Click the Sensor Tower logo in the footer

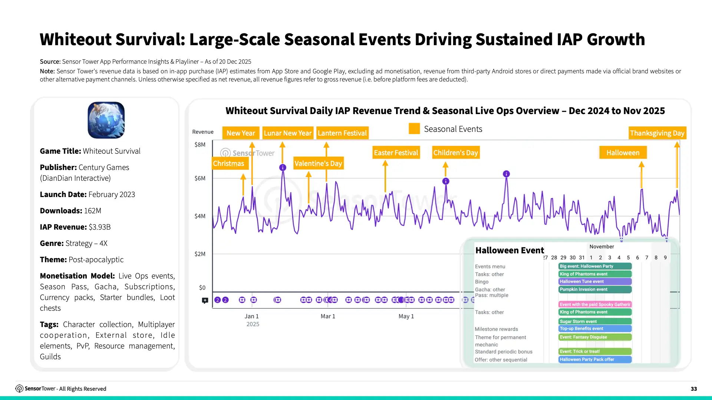point(35,389)
